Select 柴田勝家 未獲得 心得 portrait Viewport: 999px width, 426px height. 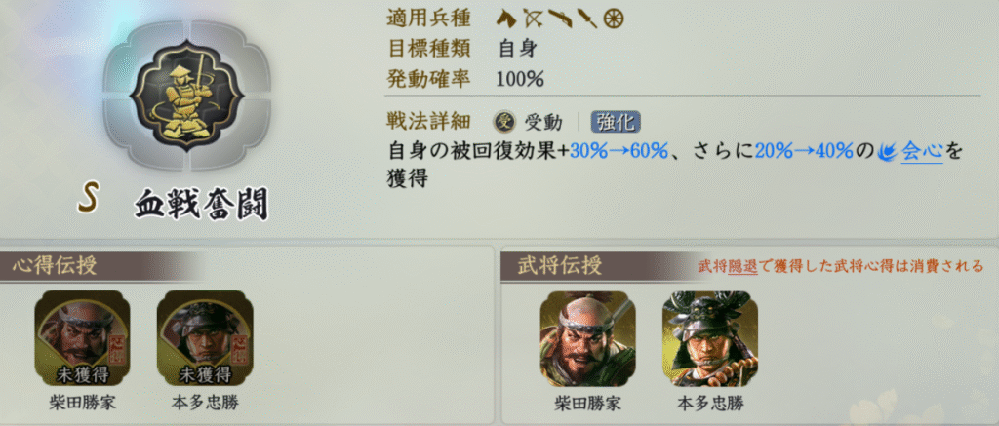(x=82, y=339)
